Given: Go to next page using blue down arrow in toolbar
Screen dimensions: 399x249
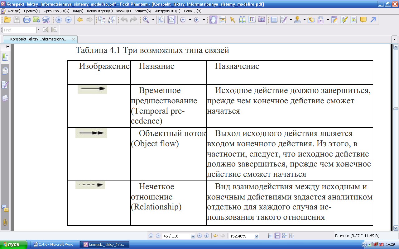Looking at the screenshot, I should (68, 20).
